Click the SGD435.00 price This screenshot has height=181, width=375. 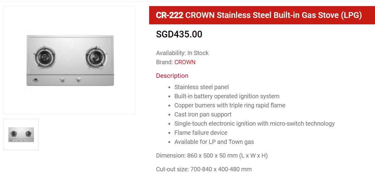click(179, 34)
